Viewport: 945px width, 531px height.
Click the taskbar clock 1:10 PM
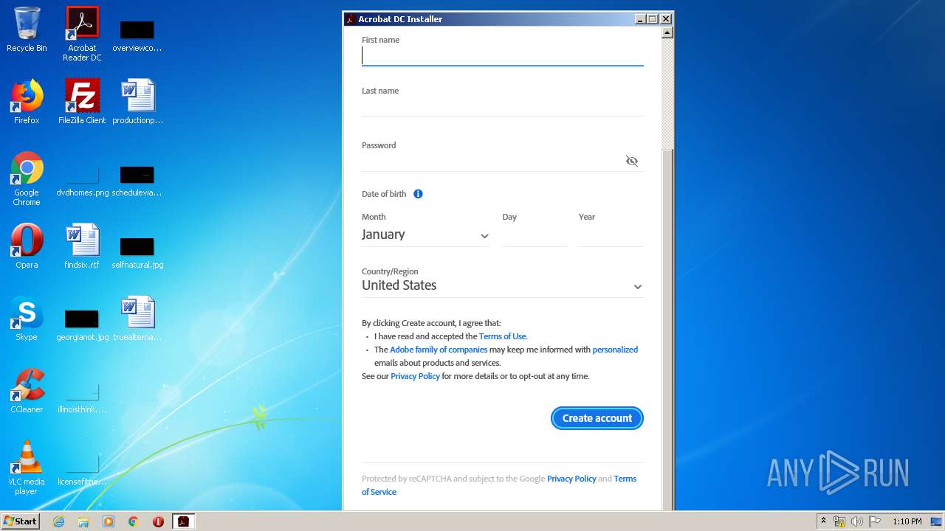pyautogui.click(x=907, y=521)
